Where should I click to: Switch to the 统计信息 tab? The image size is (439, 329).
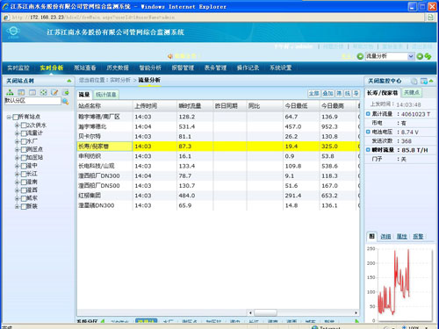(x=106, y=95)
